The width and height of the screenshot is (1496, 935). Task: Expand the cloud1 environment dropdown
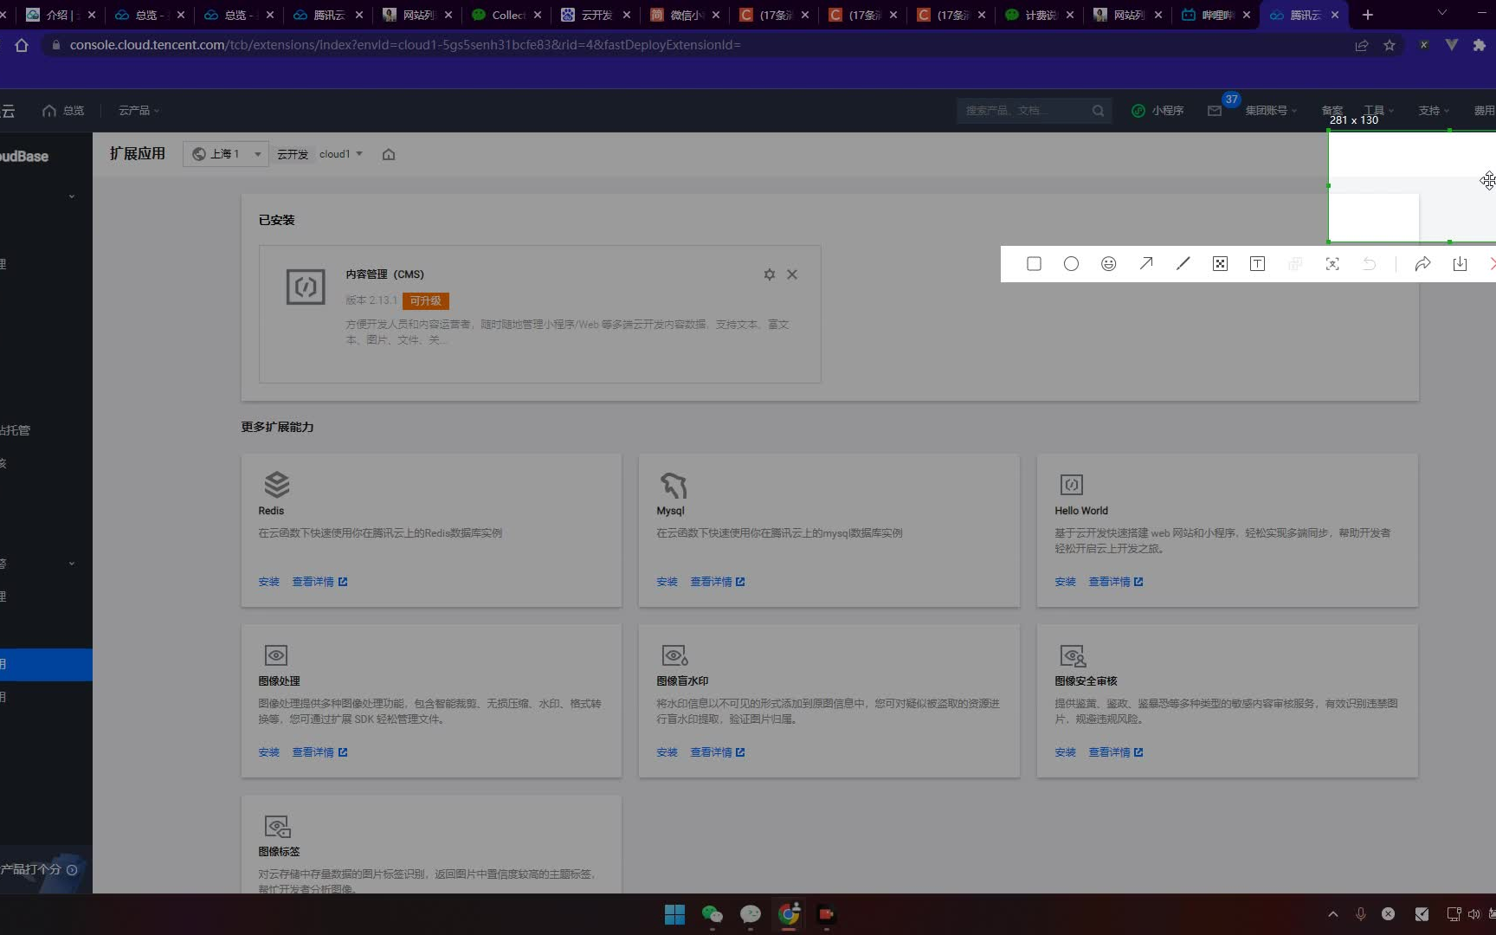pos(340,154)
